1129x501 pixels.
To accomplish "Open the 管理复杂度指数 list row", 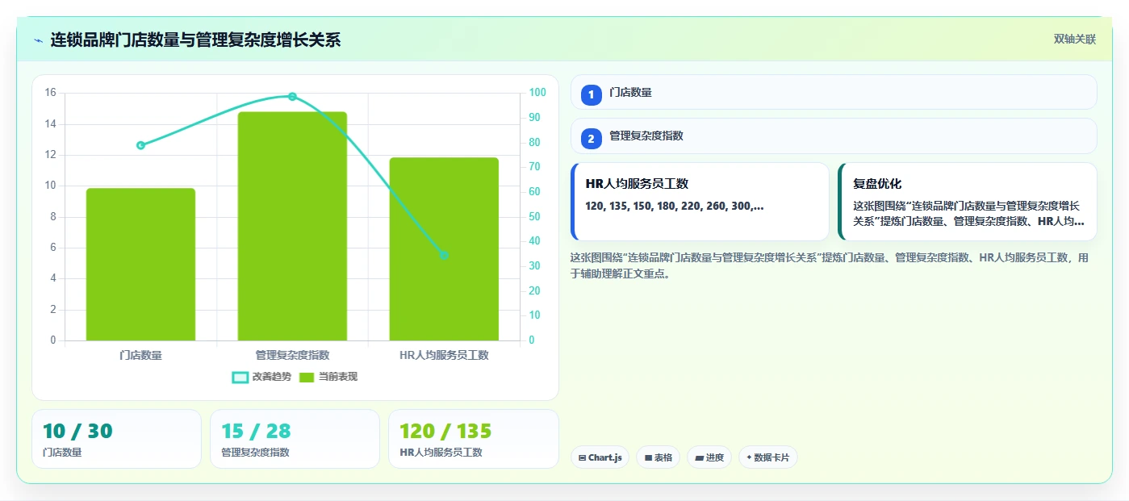I will pyautogui.click(x=834, y=136).
